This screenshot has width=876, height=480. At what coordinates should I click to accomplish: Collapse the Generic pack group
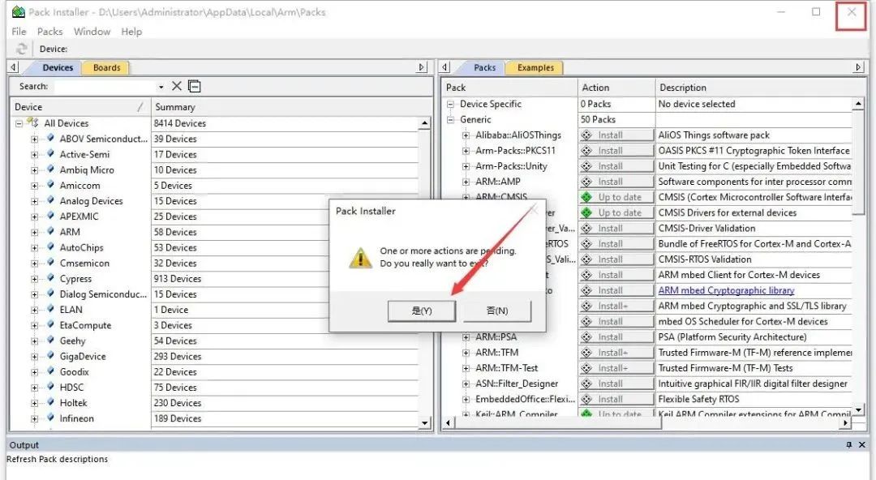tap(450, 119)
